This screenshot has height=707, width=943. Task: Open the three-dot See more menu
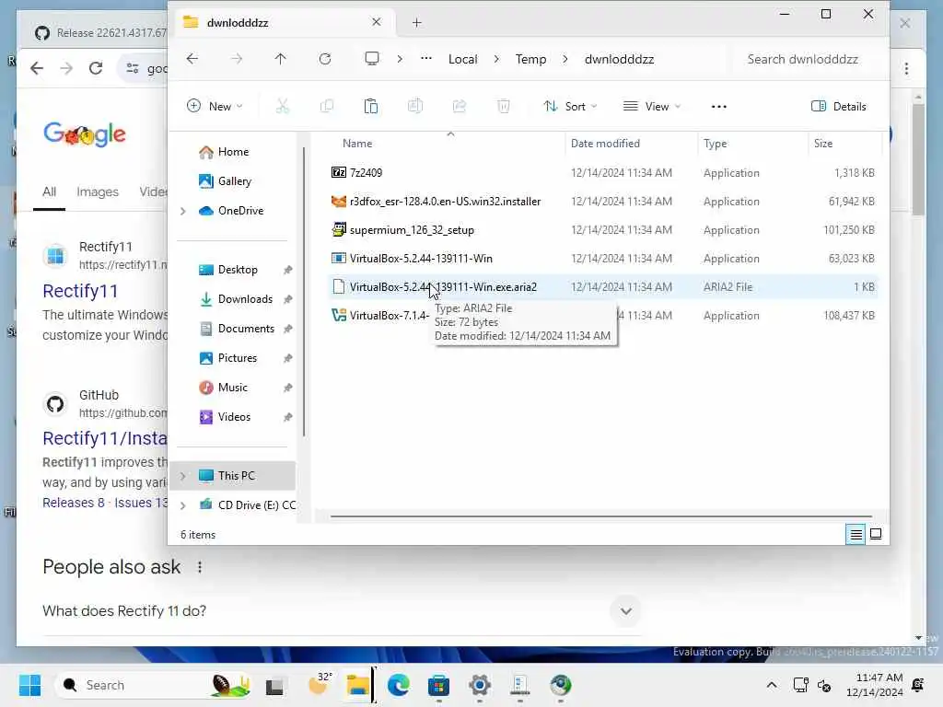point(718,107)
